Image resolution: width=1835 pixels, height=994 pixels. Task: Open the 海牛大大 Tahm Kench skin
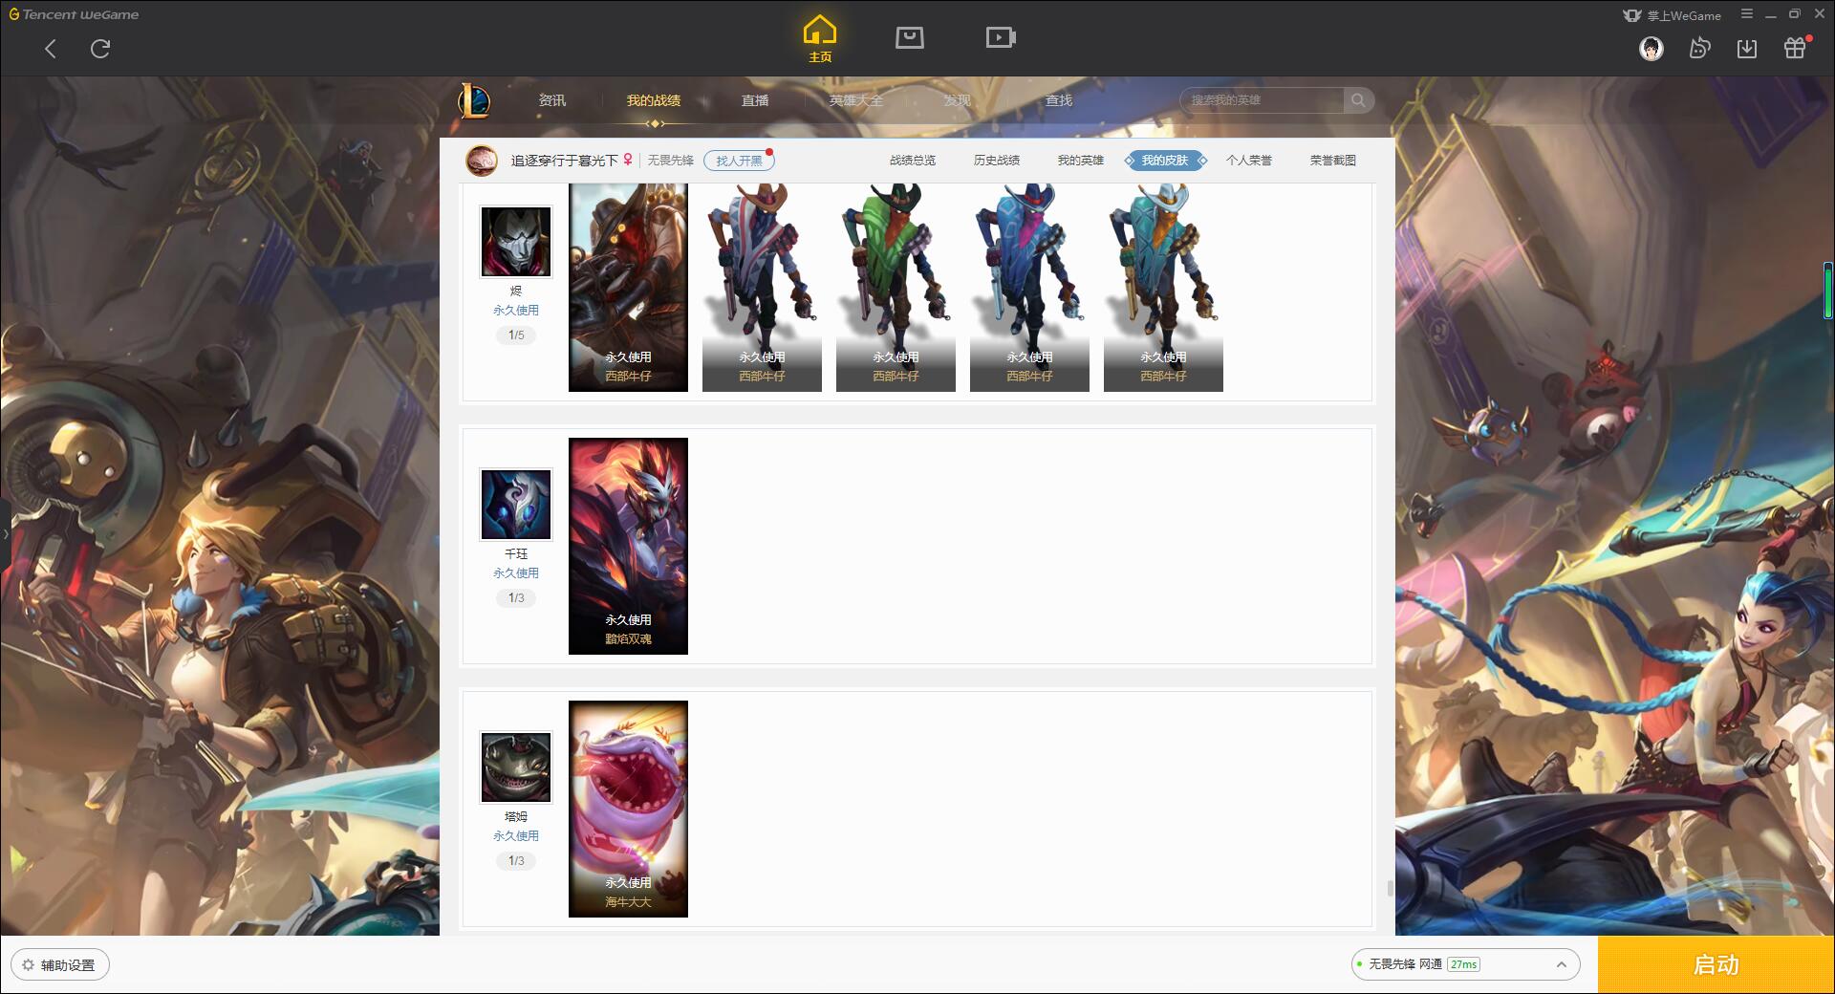[x=628, y=809]
